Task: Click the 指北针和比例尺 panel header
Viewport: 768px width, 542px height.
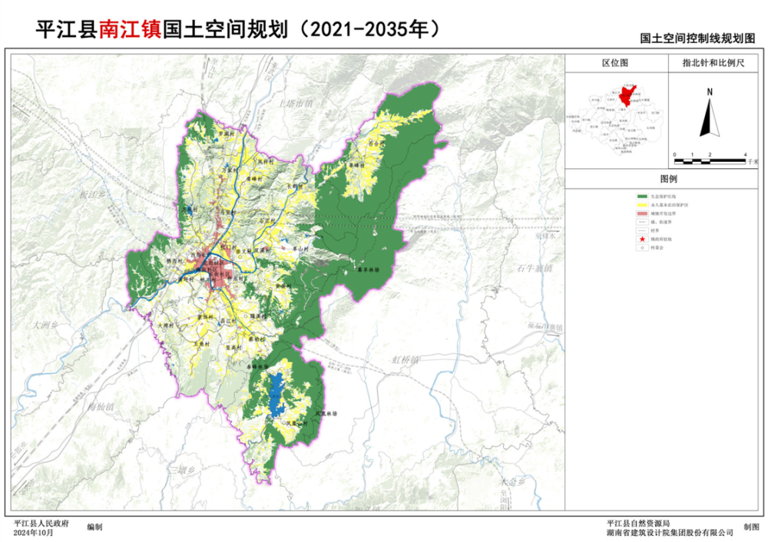Action: [x=713, y=63]
